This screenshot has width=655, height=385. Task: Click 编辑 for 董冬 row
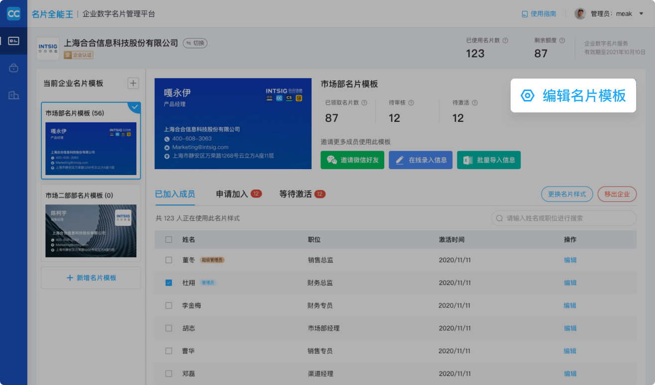(x=570, y=260)
